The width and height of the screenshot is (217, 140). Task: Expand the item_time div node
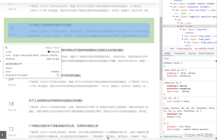[183, 36]
